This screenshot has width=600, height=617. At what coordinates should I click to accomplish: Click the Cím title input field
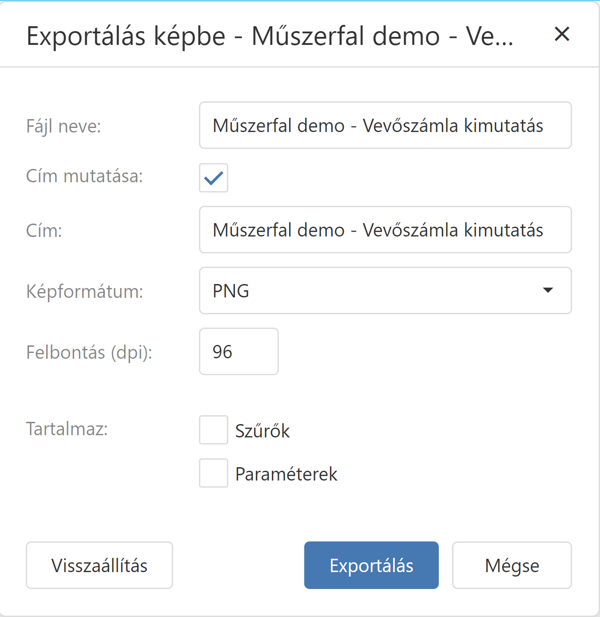(x=385, y=230)
